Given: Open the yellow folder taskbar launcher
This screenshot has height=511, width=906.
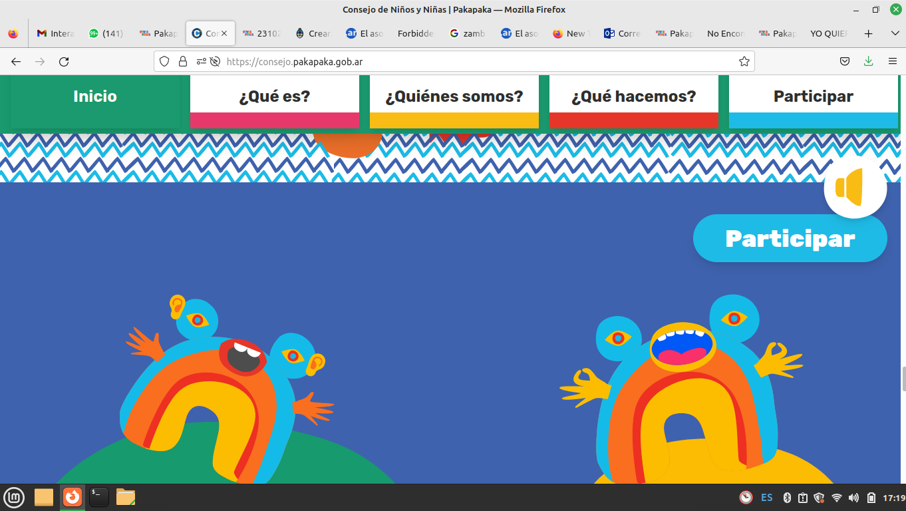Looking at the screenshot, I should coord(44,497).
